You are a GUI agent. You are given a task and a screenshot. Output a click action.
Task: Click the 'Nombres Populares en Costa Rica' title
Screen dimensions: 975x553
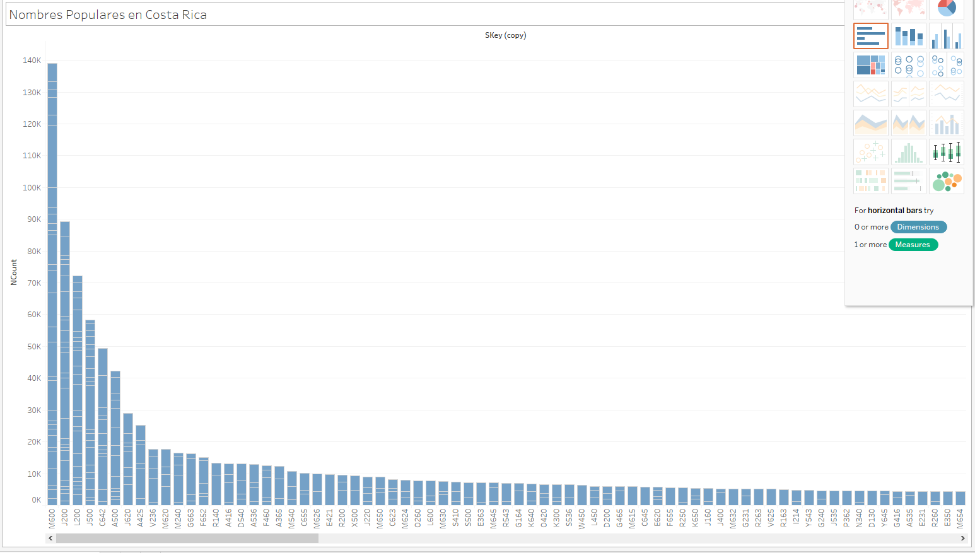(x=108, y=15)
